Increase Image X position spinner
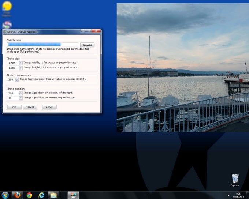Viewport: 249px width, 199px height. point(21,92)
